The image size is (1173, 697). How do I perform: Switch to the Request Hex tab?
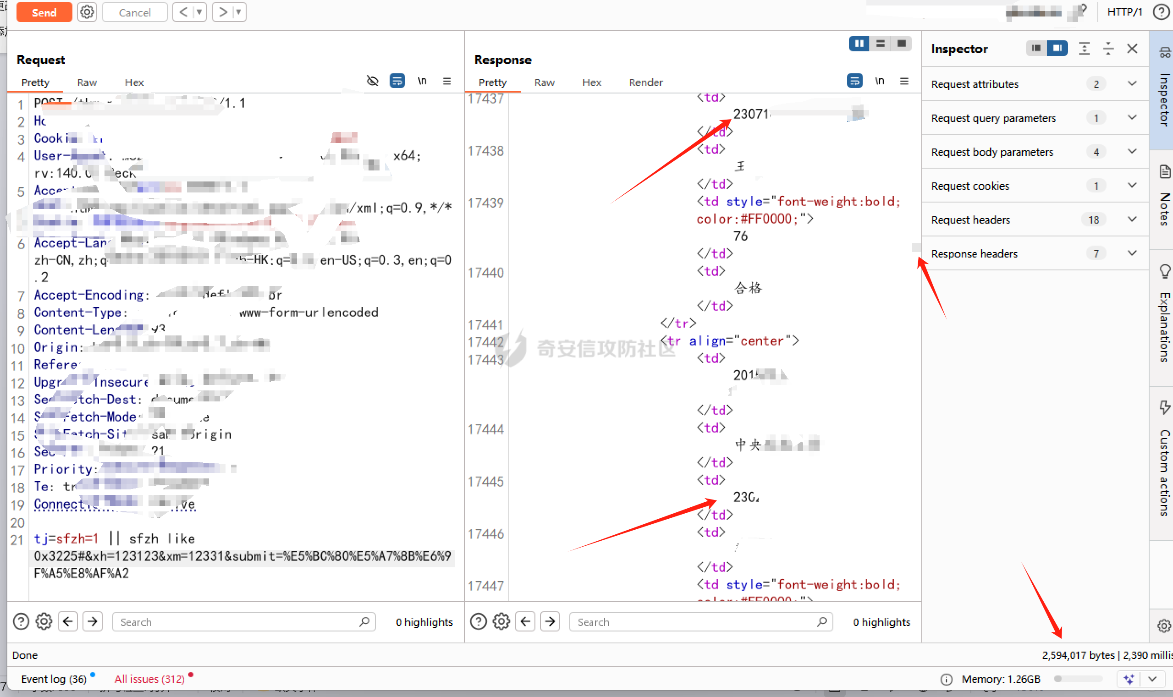click(134, 82)
